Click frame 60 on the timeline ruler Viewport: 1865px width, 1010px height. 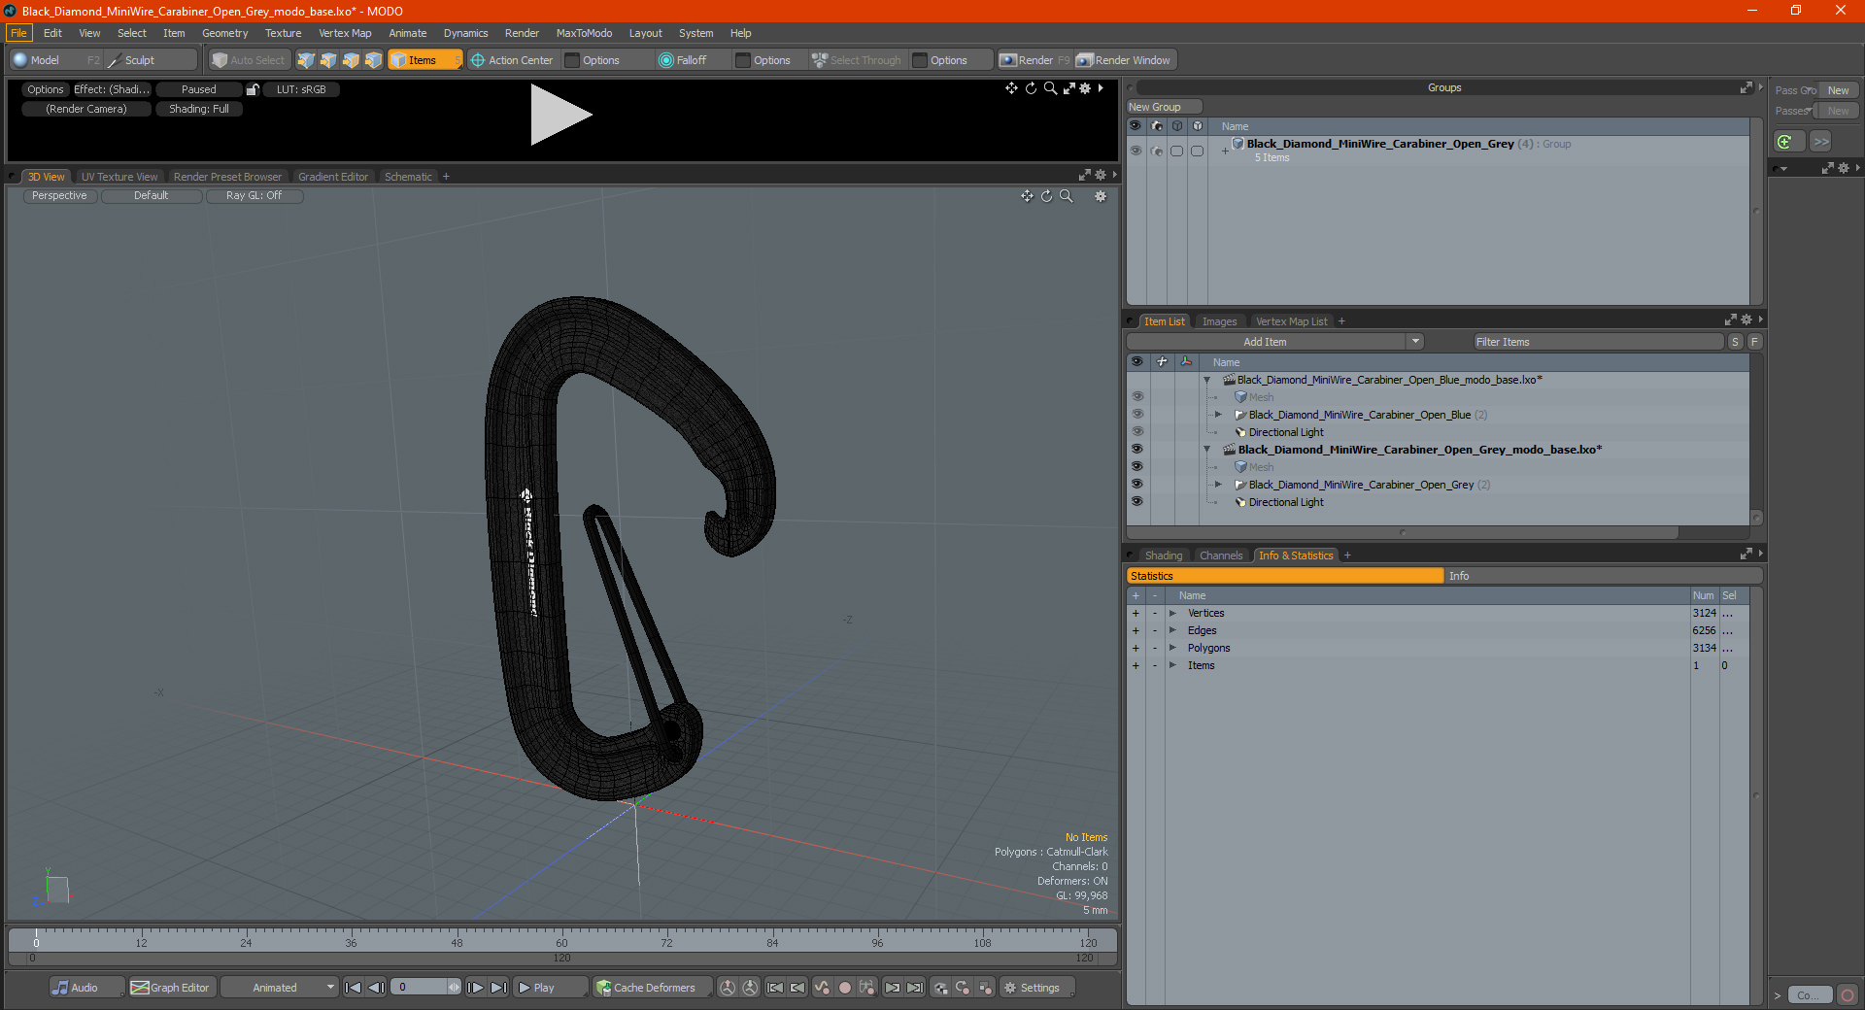point(561,939)
